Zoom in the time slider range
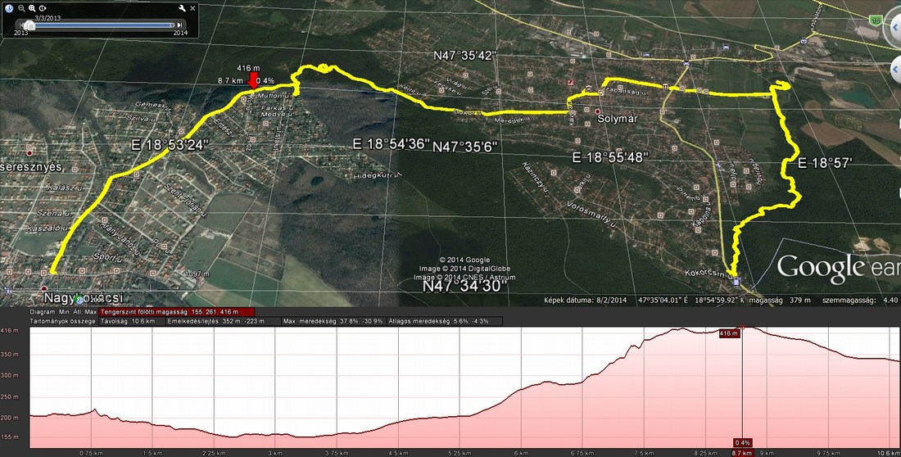Viewport: 901px width, 457px height. [x=31, y=8]
